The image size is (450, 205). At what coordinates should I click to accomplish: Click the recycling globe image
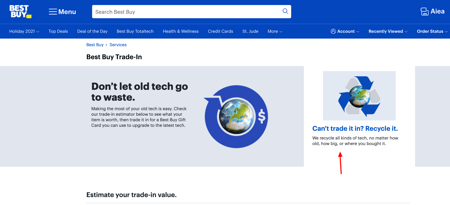359,96
